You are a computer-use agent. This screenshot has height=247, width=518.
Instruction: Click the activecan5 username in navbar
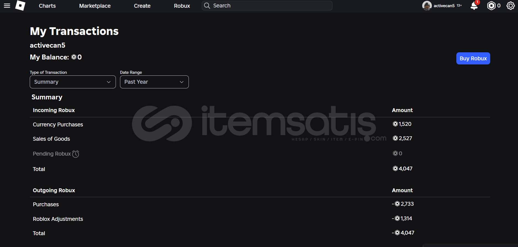444,6
